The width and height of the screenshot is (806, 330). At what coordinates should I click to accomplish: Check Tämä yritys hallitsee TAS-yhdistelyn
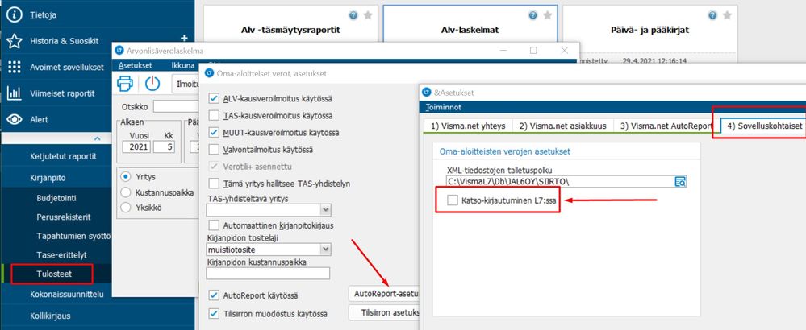215,183
